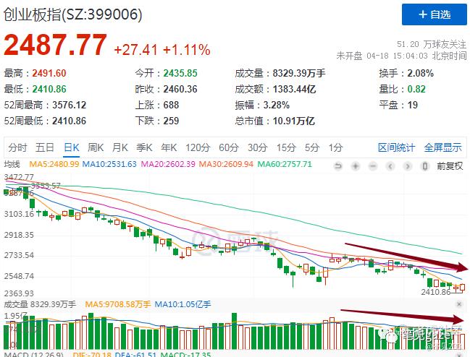The height and width of the screenshot is (357, 470).
Task: Switch to the 30分 chart tab
Action: tap(257, 147)
